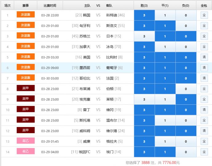Click the 全包 column header
212x166 pixels.
click(204, 6)
